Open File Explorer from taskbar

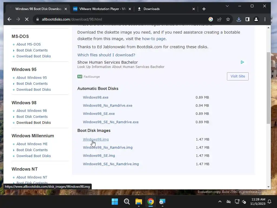point(139,201)
